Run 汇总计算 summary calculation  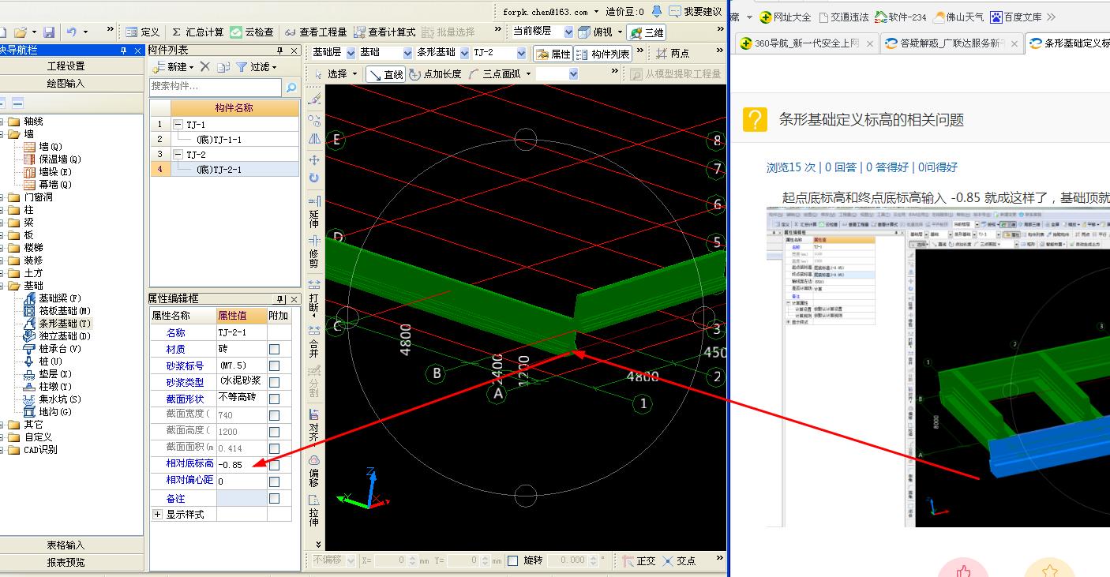click(197, 32)
